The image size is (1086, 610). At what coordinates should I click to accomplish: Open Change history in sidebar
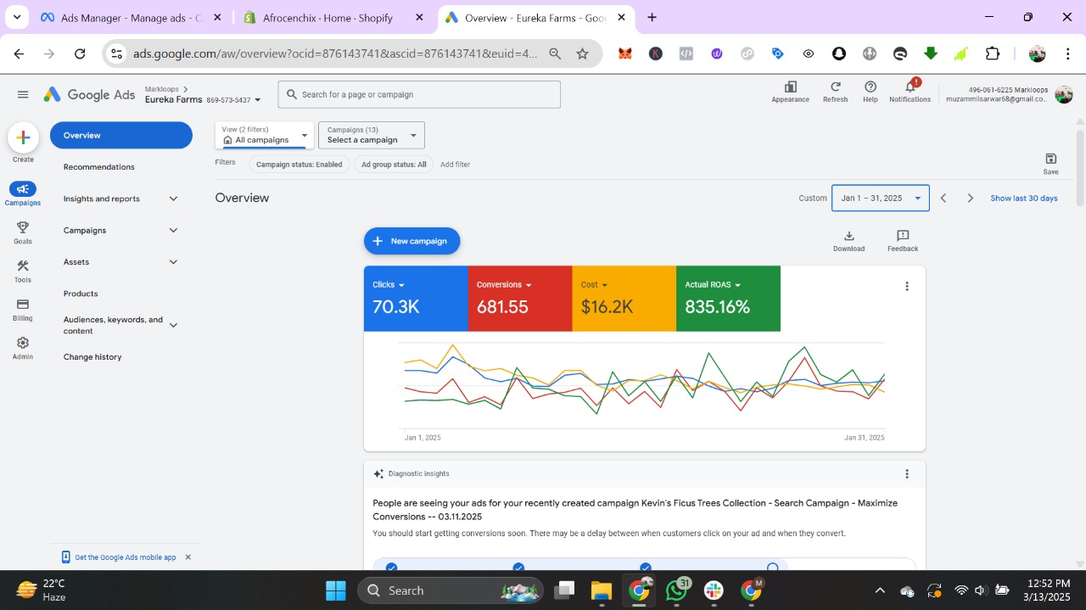coord(92,357)
